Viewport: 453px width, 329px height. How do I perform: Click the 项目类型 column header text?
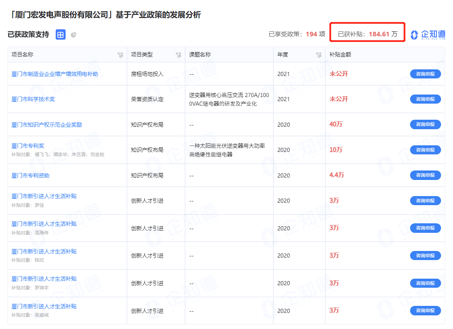(x=142, y=54)
